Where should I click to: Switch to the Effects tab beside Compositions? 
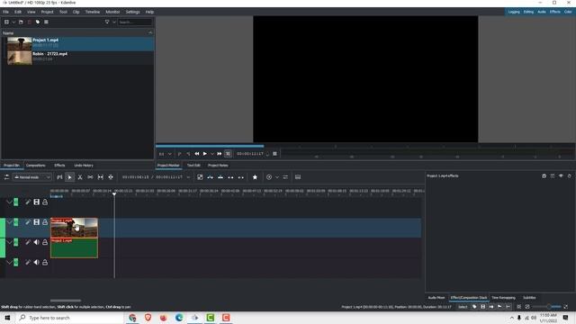click(x=59, y=166)
